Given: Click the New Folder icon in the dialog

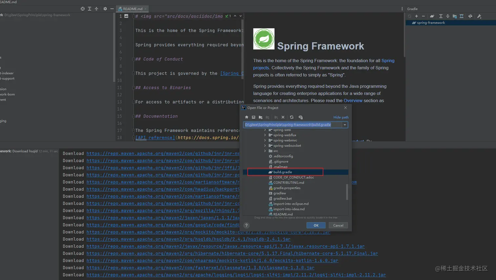Looking at the screenshot, I should (x=276, y=117).
